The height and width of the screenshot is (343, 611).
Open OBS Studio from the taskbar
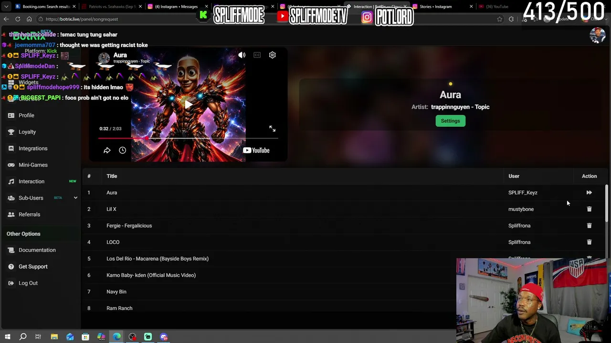click(132, 337)
